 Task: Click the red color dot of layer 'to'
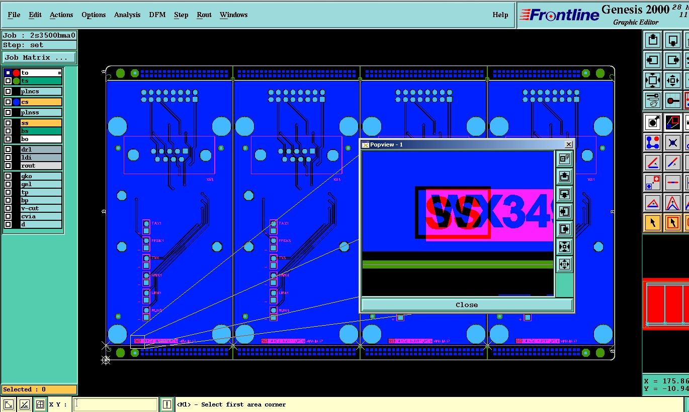pos(16,73)
